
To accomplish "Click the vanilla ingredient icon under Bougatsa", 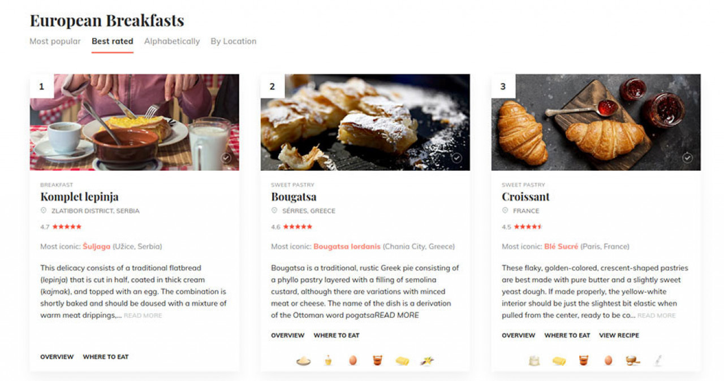I will [x=426, y=360].
